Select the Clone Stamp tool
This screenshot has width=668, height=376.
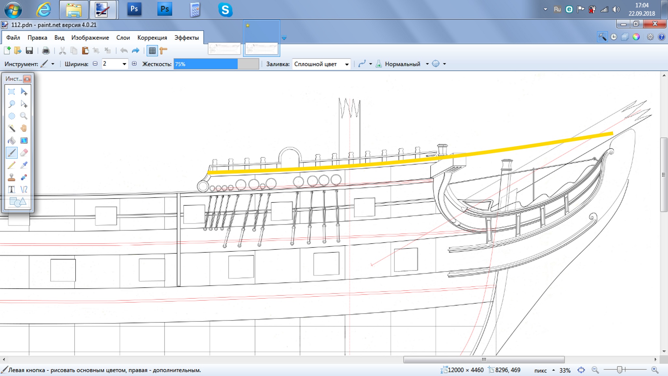coord(11,177)
